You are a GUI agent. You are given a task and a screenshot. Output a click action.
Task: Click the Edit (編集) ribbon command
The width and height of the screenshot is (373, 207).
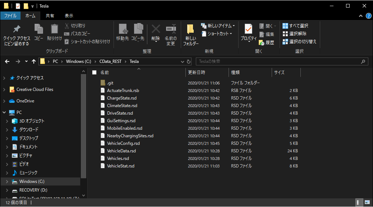pyautogui.click(x=267, y=34)
